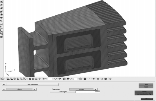Click the face angle value field 30.000
Viewport: 156px width, 101px height.
pos(88,92)
